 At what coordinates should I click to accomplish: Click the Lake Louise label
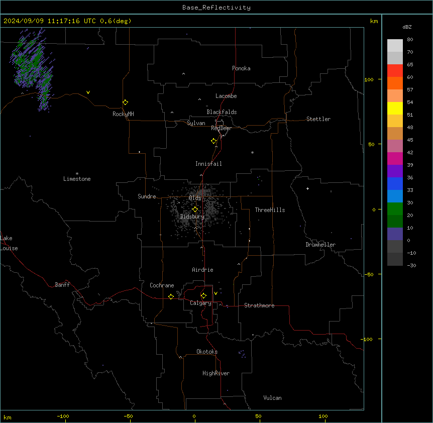point(9,243)
